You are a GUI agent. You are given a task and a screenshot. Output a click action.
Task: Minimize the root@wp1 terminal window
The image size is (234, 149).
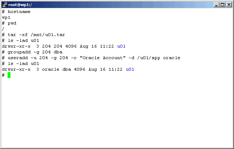(x=216, y=5)
